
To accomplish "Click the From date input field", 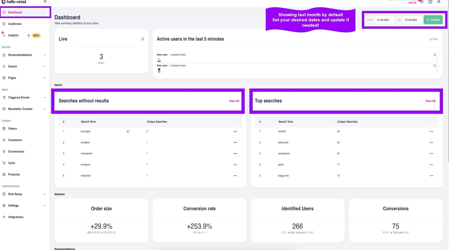I will (384, 20).
